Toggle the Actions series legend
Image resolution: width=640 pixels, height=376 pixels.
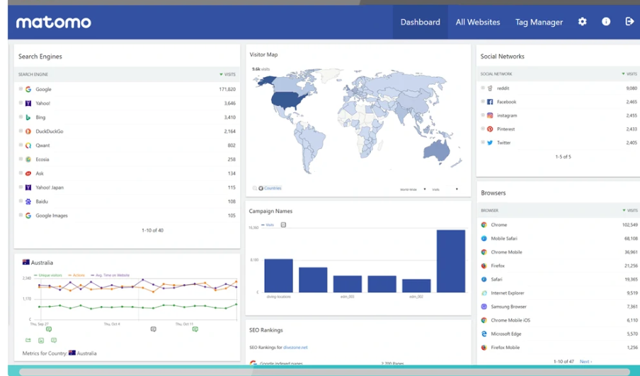click(76, 276)
